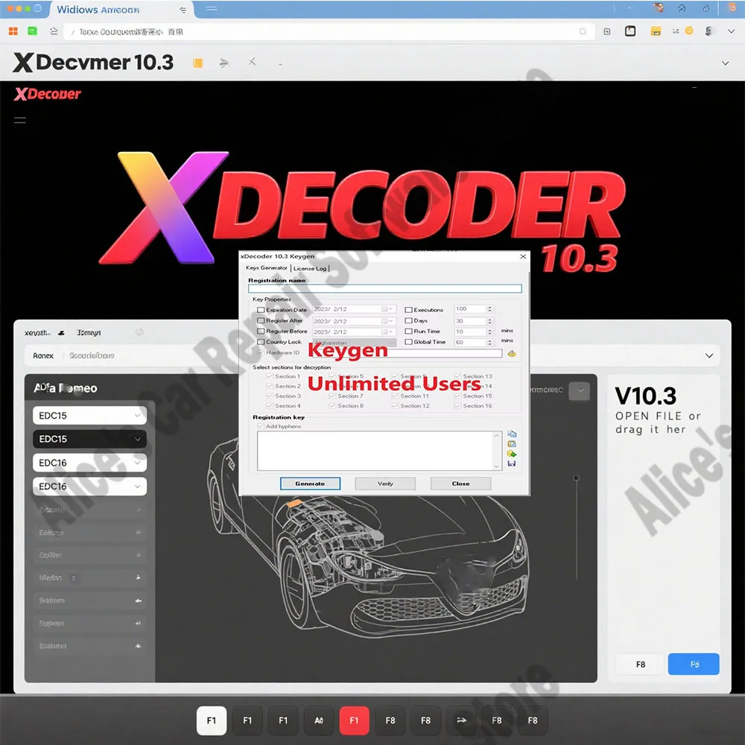The image size is (745, 745).
Task: Adjust the Global Time value stepper
Action: (x=490, y=343)
